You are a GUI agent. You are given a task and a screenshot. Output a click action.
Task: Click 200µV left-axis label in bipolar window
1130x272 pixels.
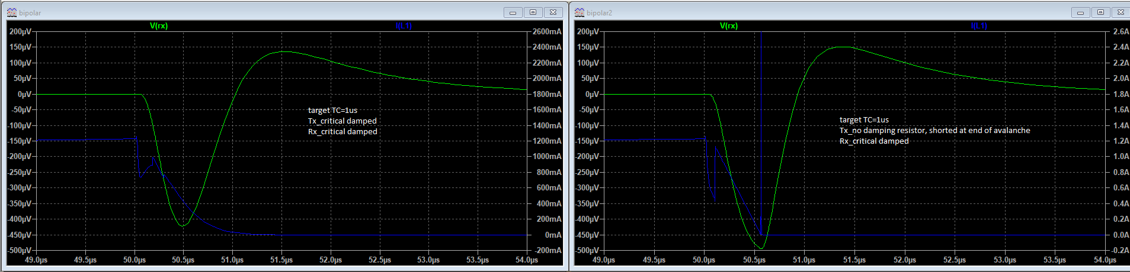pyautogui.click(x=20, y=31)
